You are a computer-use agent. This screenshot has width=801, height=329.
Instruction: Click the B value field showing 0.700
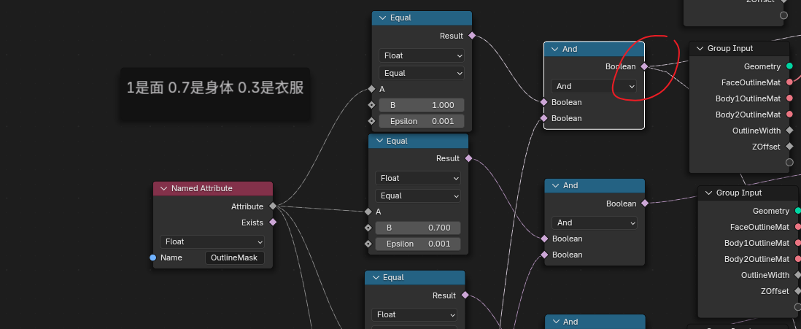(x=418, y=228)
